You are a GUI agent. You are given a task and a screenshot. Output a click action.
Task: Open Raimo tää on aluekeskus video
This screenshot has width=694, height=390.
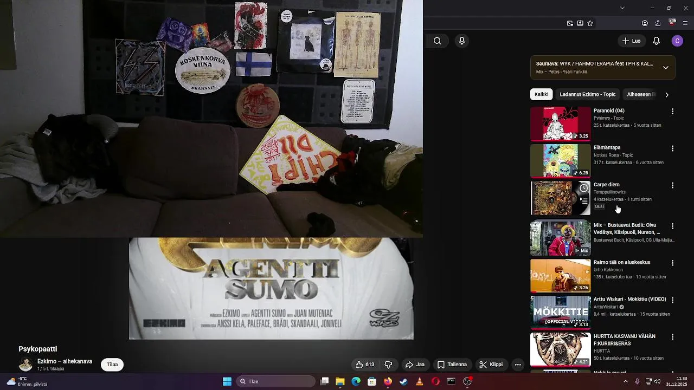pos(560,276)
